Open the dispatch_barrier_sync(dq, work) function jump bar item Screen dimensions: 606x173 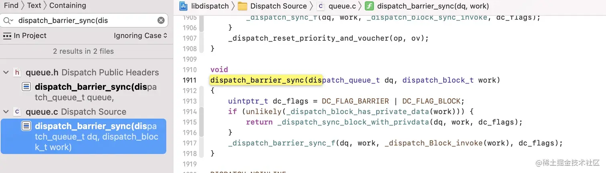pos(433,6)
